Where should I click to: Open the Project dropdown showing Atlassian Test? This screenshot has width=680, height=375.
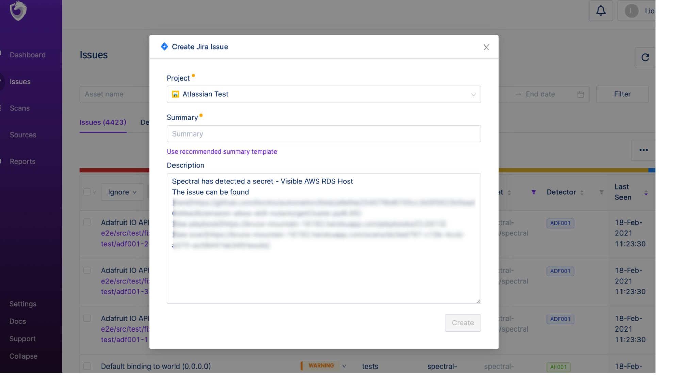pyautogui.click(x=324, y=94)
